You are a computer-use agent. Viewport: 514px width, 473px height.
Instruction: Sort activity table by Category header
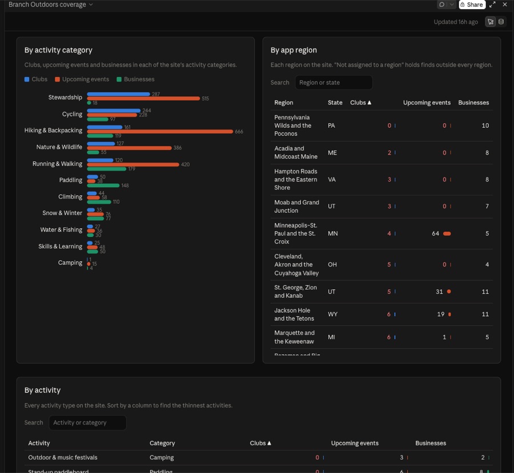[x=162, y=443]
